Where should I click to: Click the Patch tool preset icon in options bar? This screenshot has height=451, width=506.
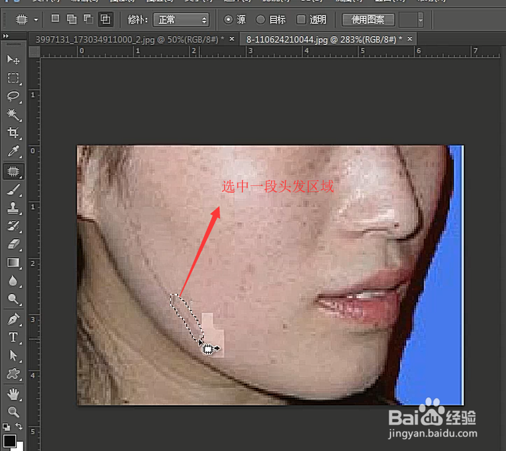21,20
